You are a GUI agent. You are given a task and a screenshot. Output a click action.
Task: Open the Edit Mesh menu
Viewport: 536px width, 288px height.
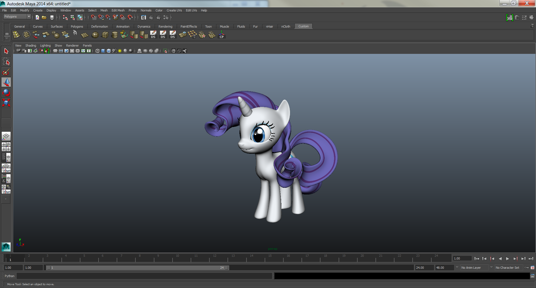(x=118, y=10)
